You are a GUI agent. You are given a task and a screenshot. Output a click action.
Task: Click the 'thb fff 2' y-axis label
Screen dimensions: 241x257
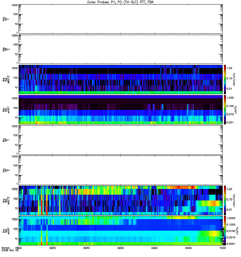point(6,49)
